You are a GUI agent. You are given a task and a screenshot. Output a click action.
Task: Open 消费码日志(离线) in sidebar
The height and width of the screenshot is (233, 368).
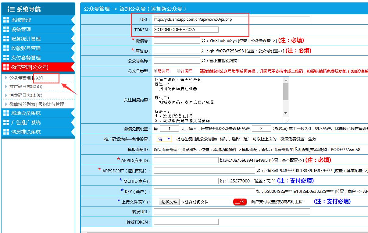pyautogui.click(x=26, y=95)
